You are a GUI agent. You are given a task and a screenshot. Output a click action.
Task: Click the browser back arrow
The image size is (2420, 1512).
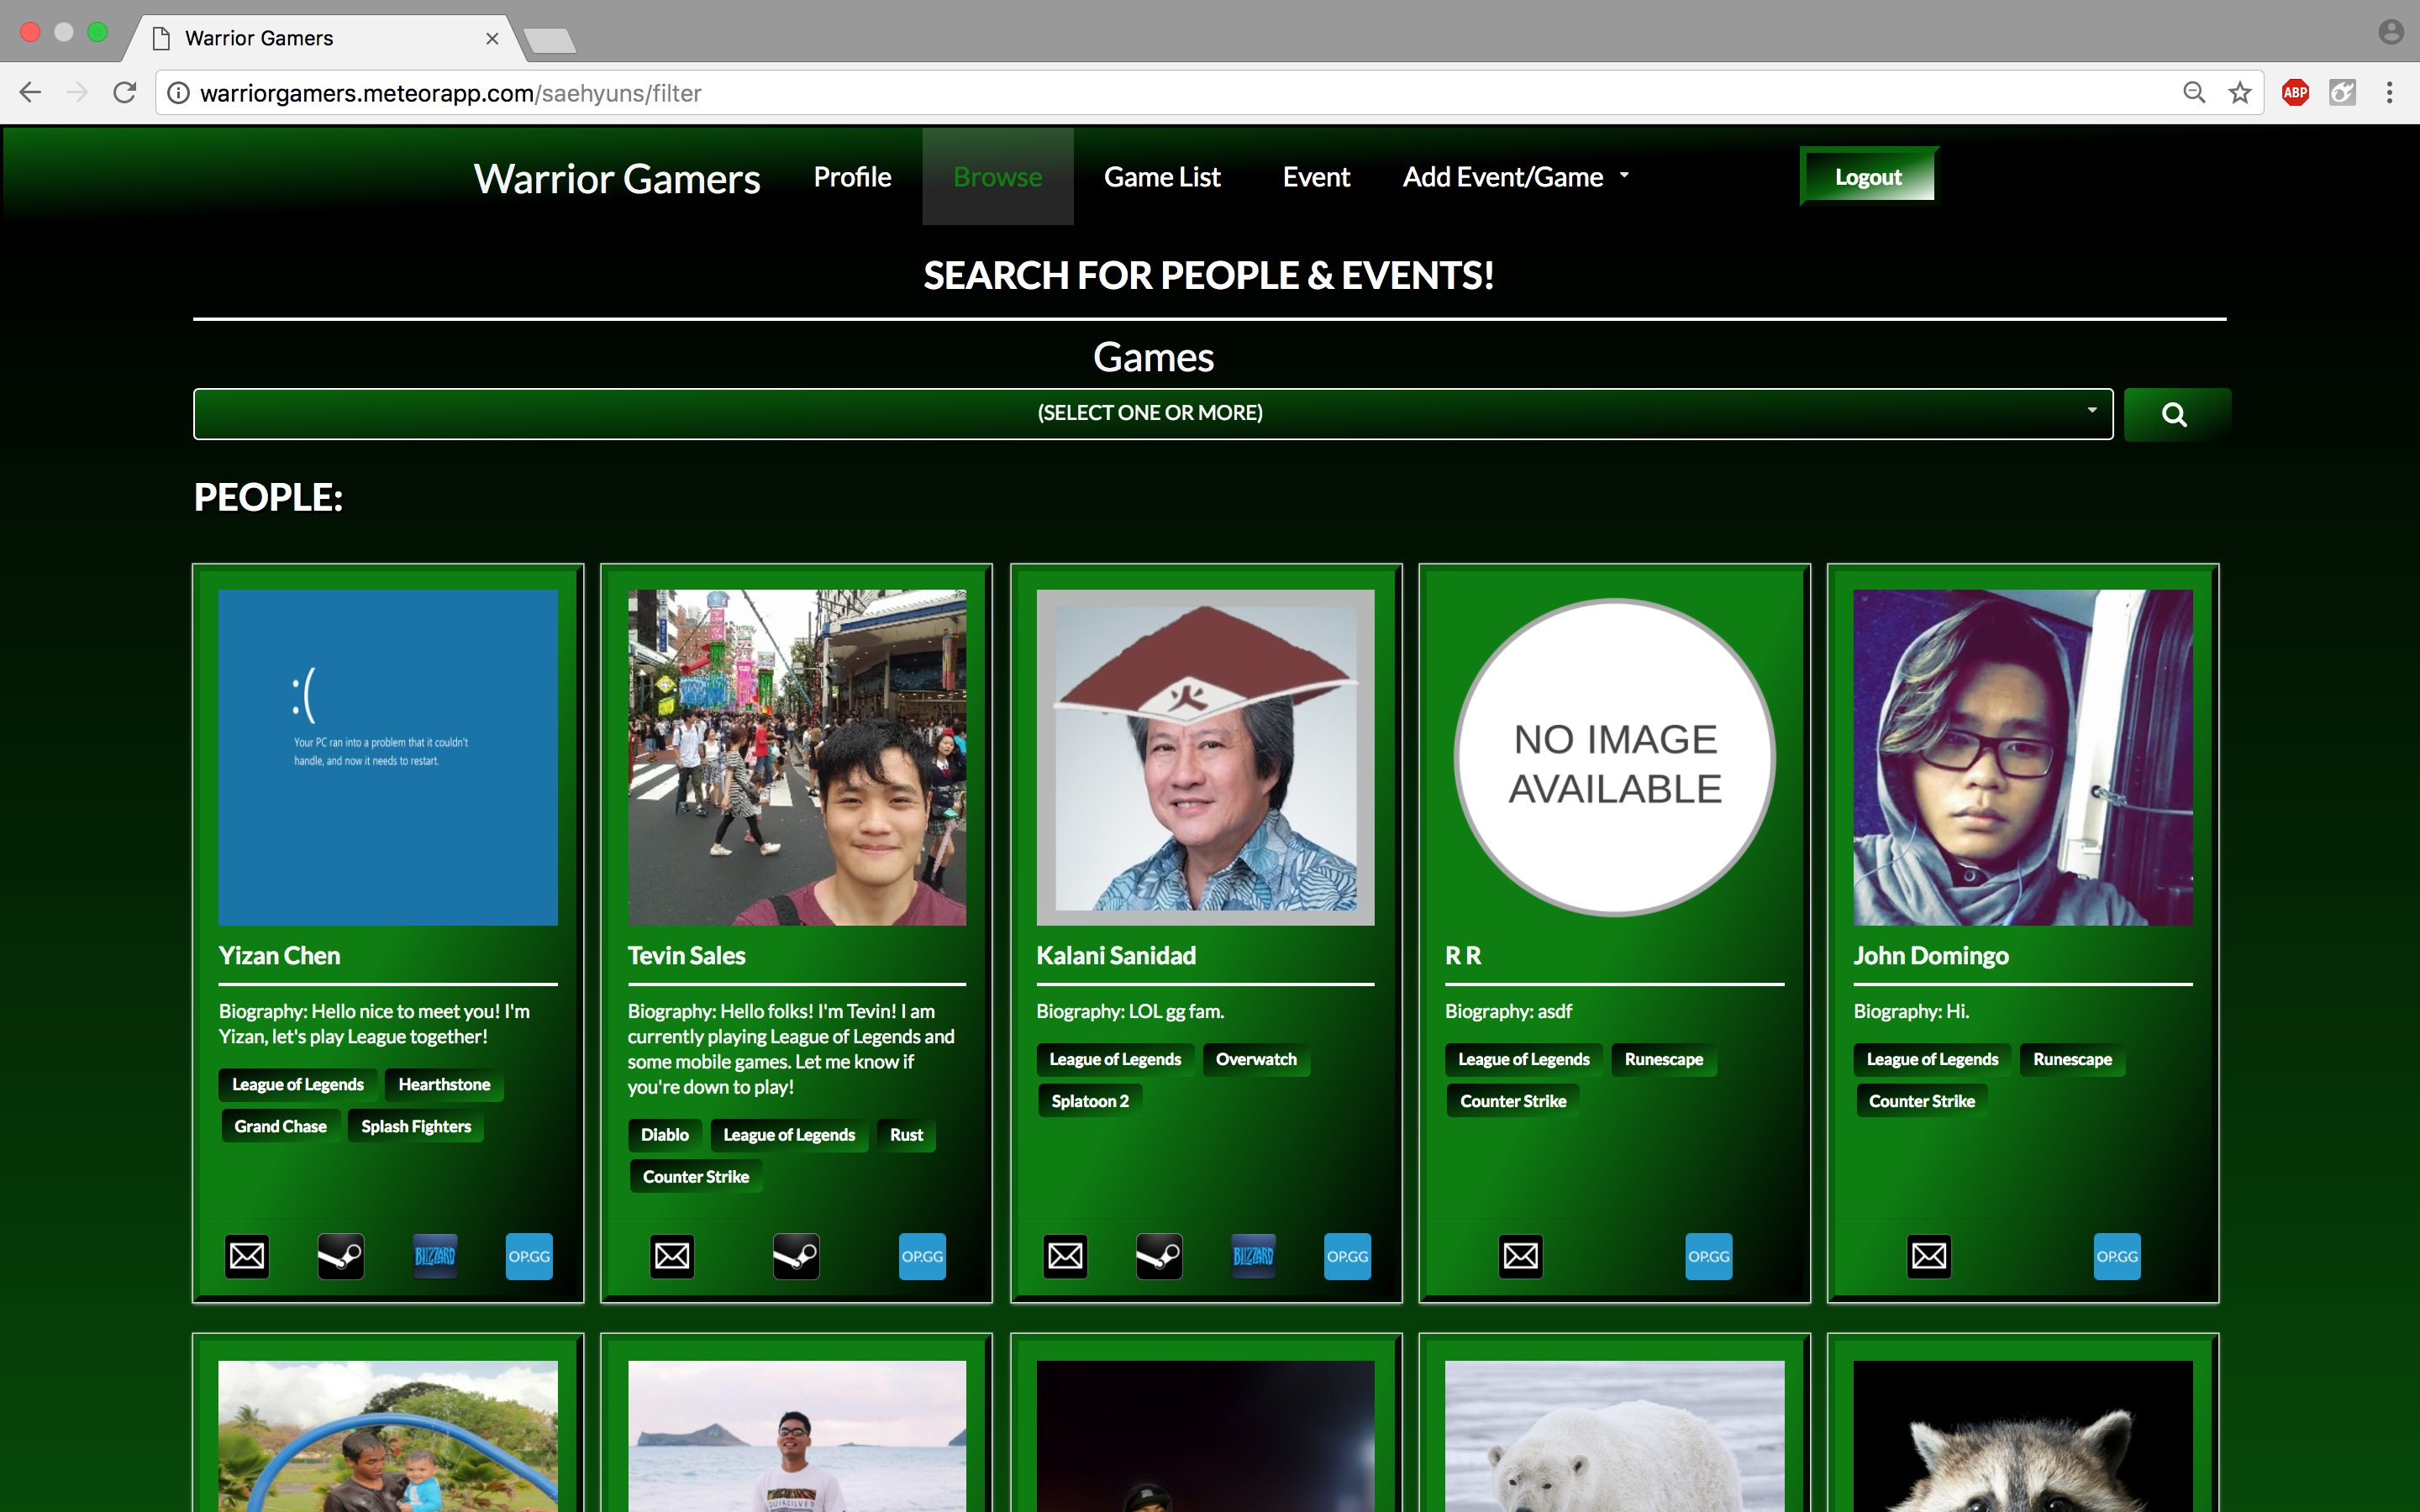click(30, 93)
